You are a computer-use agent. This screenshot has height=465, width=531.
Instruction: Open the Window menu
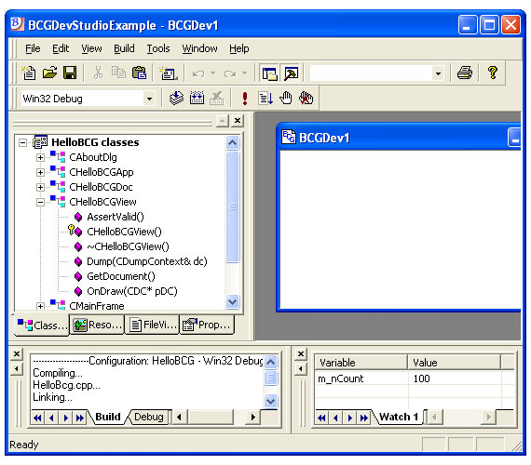click(199, 48)
